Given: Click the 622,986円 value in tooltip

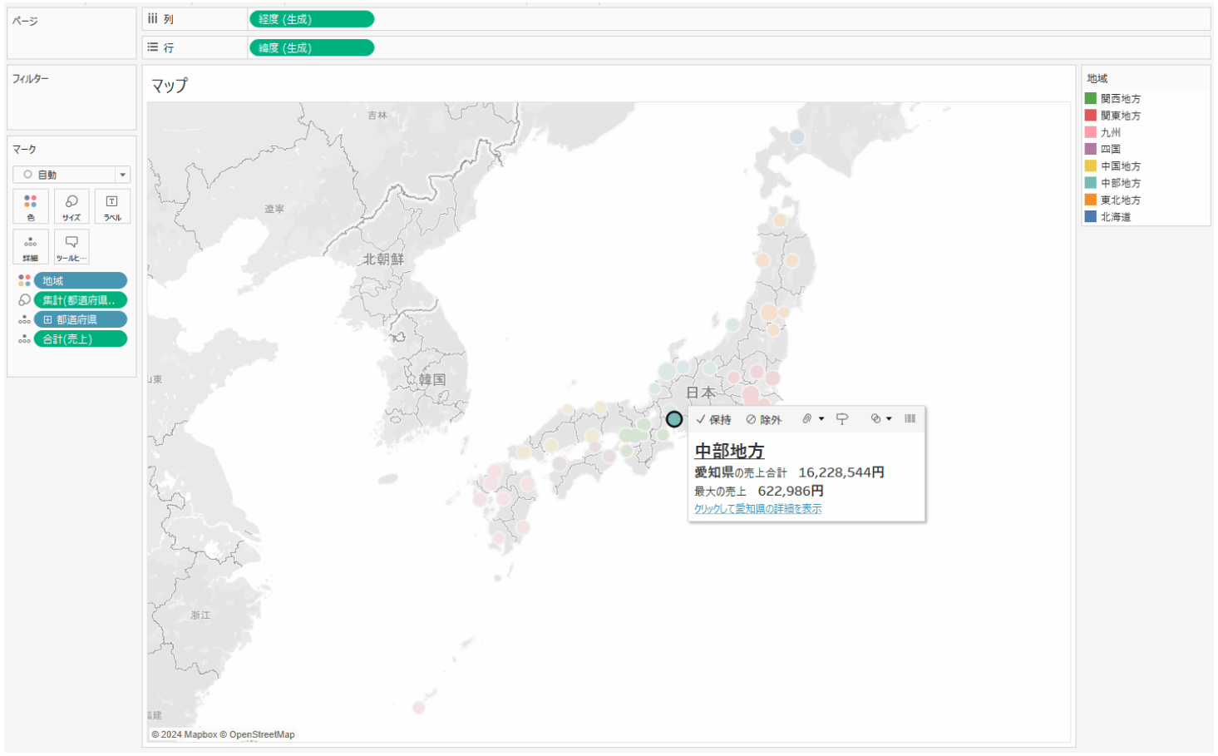Looking at the screenshot, I should click(x=791, y=491).
